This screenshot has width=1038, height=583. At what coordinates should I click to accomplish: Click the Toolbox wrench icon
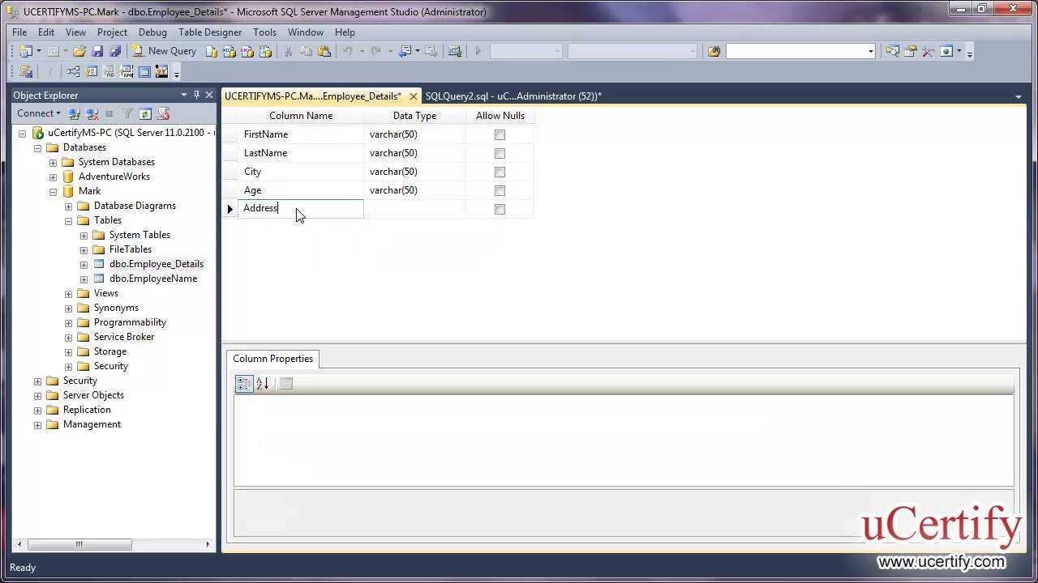pos(928,51)
